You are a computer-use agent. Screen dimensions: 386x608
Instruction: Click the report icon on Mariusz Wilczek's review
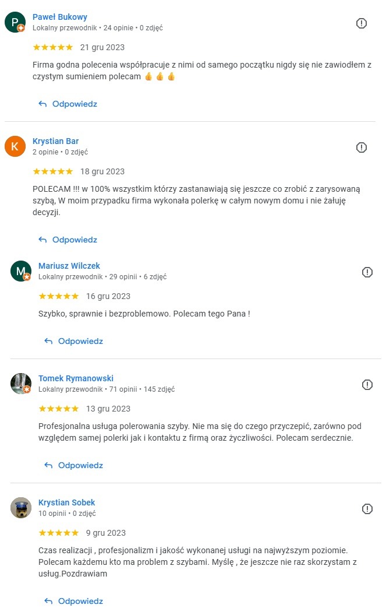click(x=367, y=272)
